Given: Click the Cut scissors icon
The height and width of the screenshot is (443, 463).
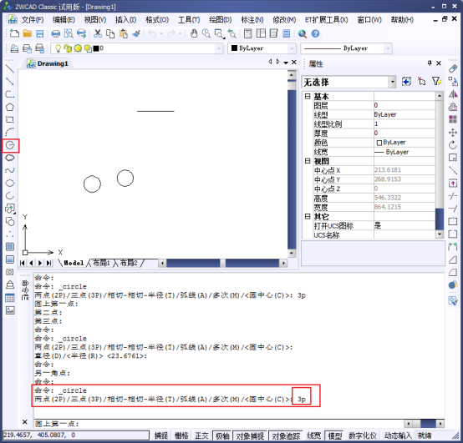Looking at the screenshot, I should pyautogui.click(x=98, y=33).
